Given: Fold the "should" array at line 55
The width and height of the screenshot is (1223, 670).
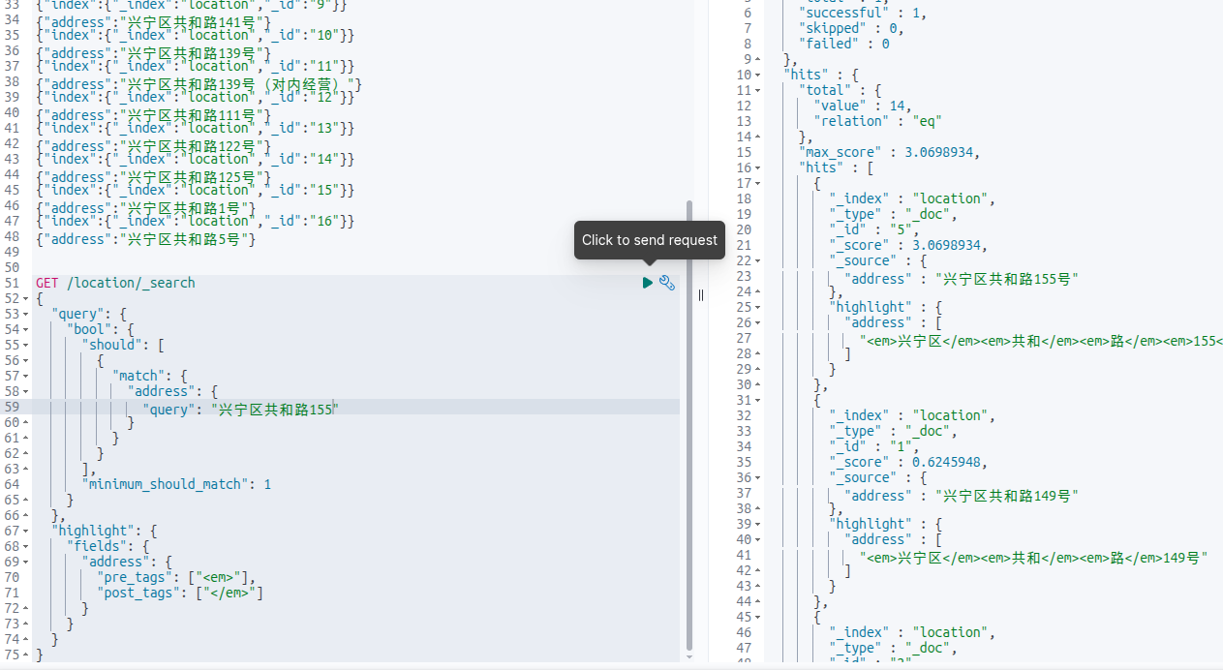Looking at the screenshot, I should (x=25, y=345).
